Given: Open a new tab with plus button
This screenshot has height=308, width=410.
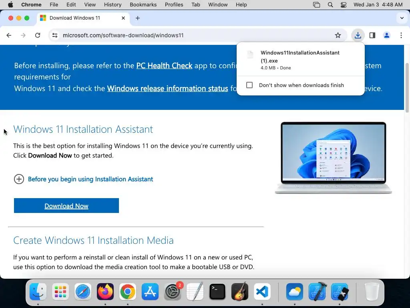Looking at the screenshot, I should click(x=138, y=18).
